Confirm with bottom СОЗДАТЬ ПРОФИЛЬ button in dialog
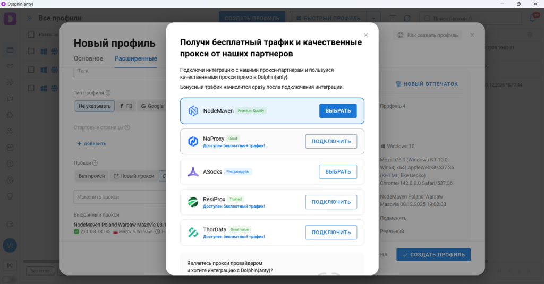 (x=433, y=254)
